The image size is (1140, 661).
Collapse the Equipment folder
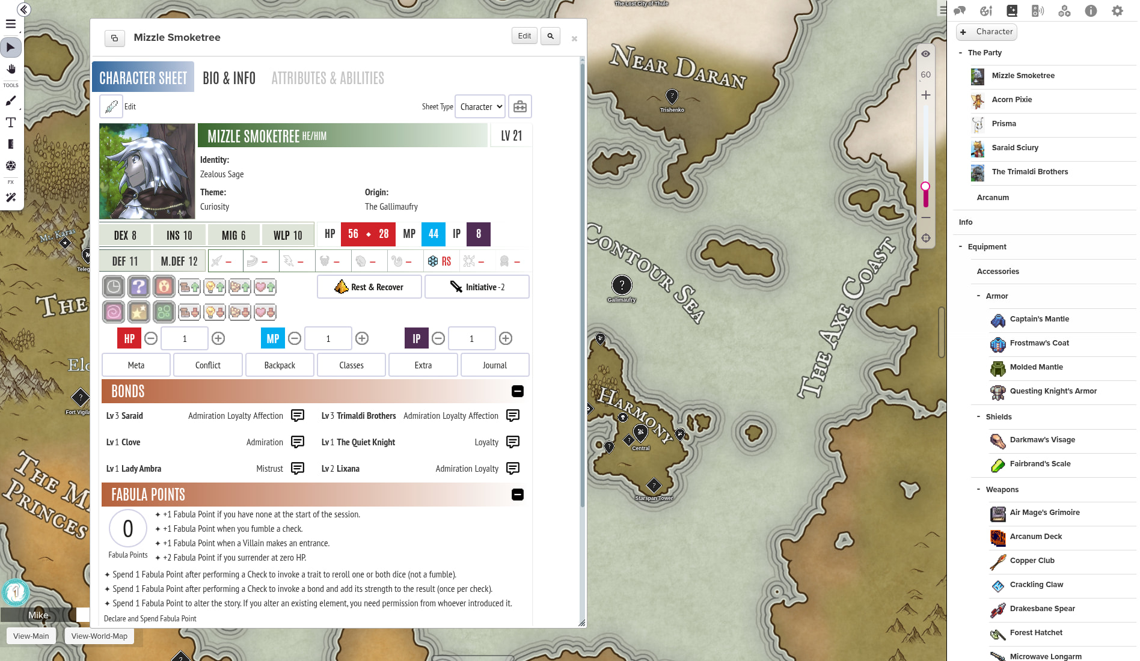pyautogui.click(x=960, y=247)
